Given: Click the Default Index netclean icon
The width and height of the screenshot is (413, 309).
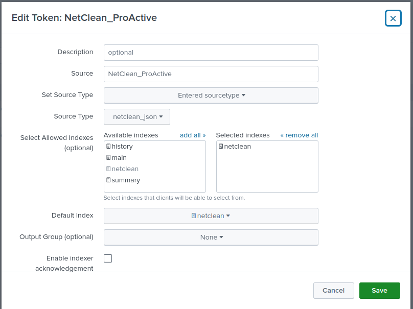Looking at the screenshot, I should click(194, 216).
